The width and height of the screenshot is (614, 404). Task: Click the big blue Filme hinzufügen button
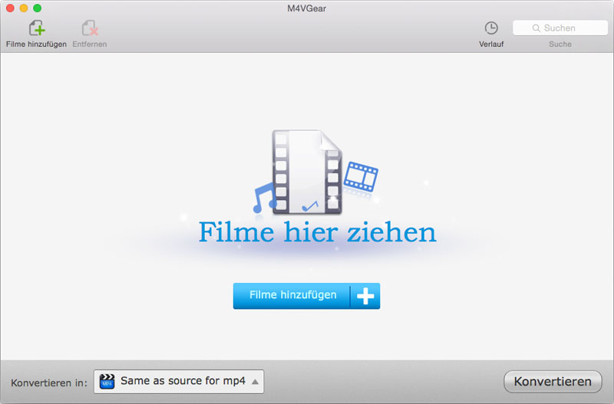click(x=306, y=296)
